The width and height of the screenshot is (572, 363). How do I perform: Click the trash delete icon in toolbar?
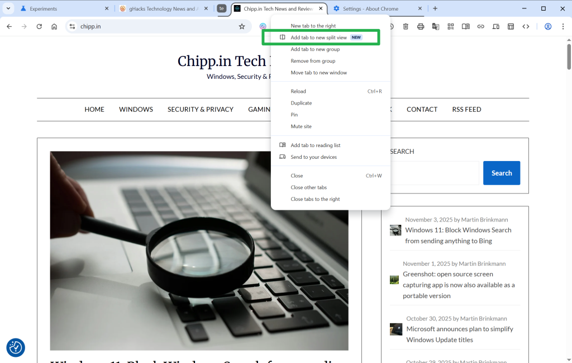pyautogui.click(x=406, y=26)
